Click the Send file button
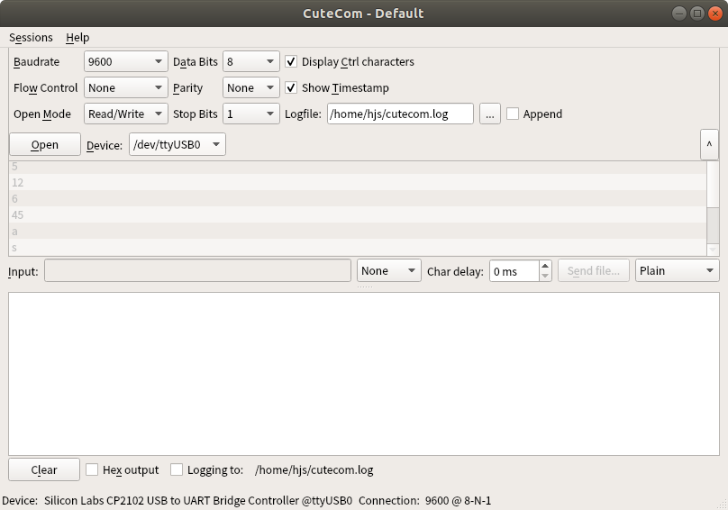The height and width of the screenshot is (510, 728). pyautogui.click(x=594, y=270)
